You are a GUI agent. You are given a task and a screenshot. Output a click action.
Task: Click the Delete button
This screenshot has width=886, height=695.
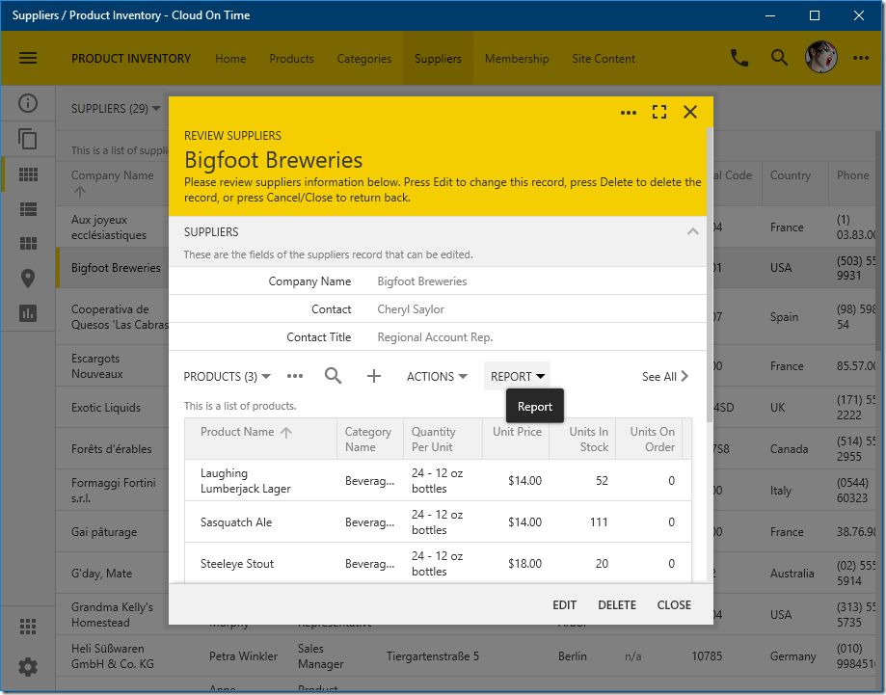[x=616, y=605]
